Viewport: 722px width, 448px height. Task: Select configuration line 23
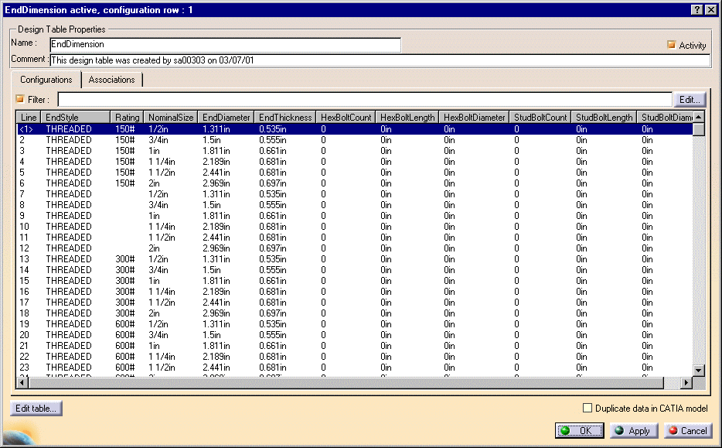point(355,368)
